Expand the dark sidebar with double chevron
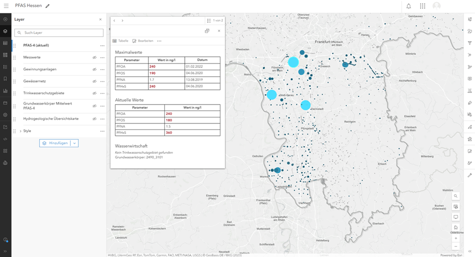 click(x=5, y=251)
